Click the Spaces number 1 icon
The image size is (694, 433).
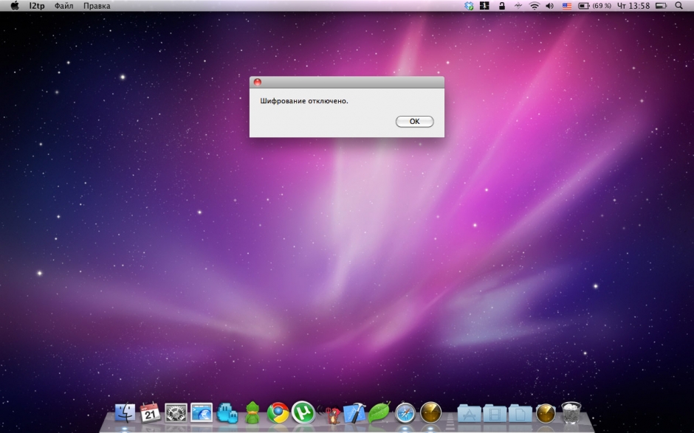point(484,6)
